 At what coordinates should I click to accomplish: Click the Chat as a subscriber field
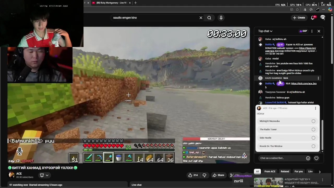click(x=282, y=158)
